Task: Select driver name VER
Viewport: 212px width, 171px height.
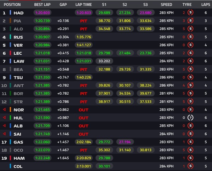Action: (x=18, y=45)
